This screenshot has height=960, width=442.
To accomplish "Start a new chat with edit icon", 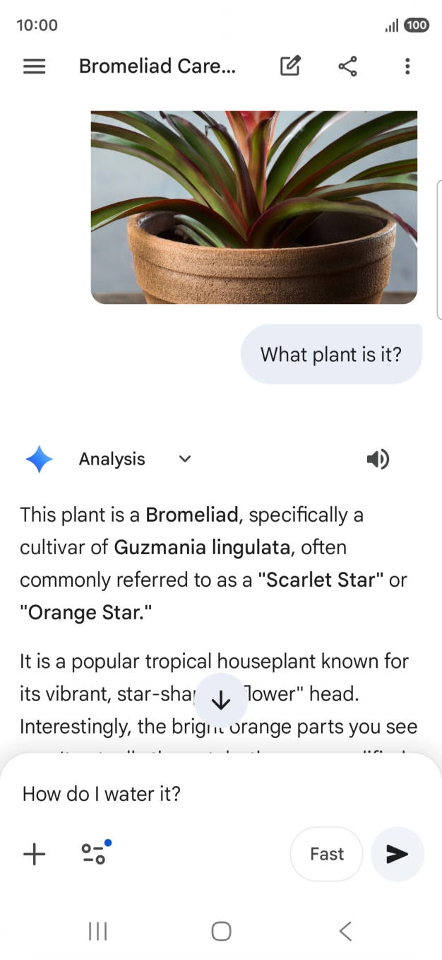I will [290, 66].
